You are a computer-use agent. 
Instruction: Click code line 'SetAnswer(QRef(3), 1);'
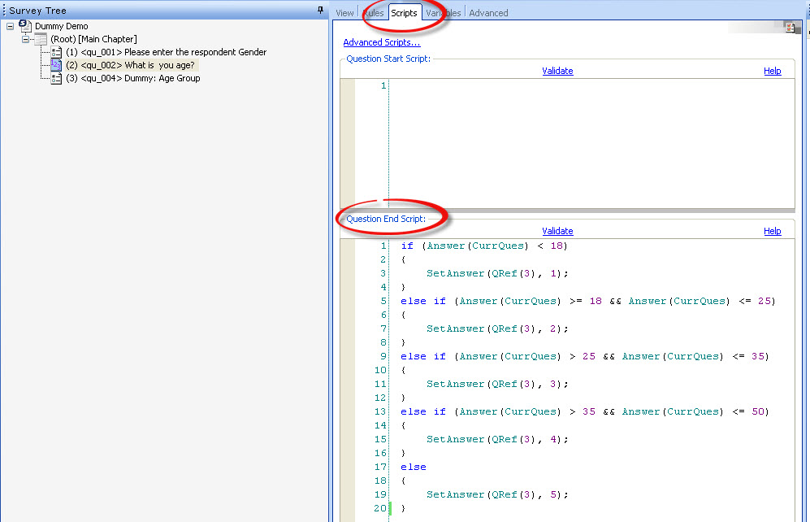pyautogui.click(x=497, y=273)
